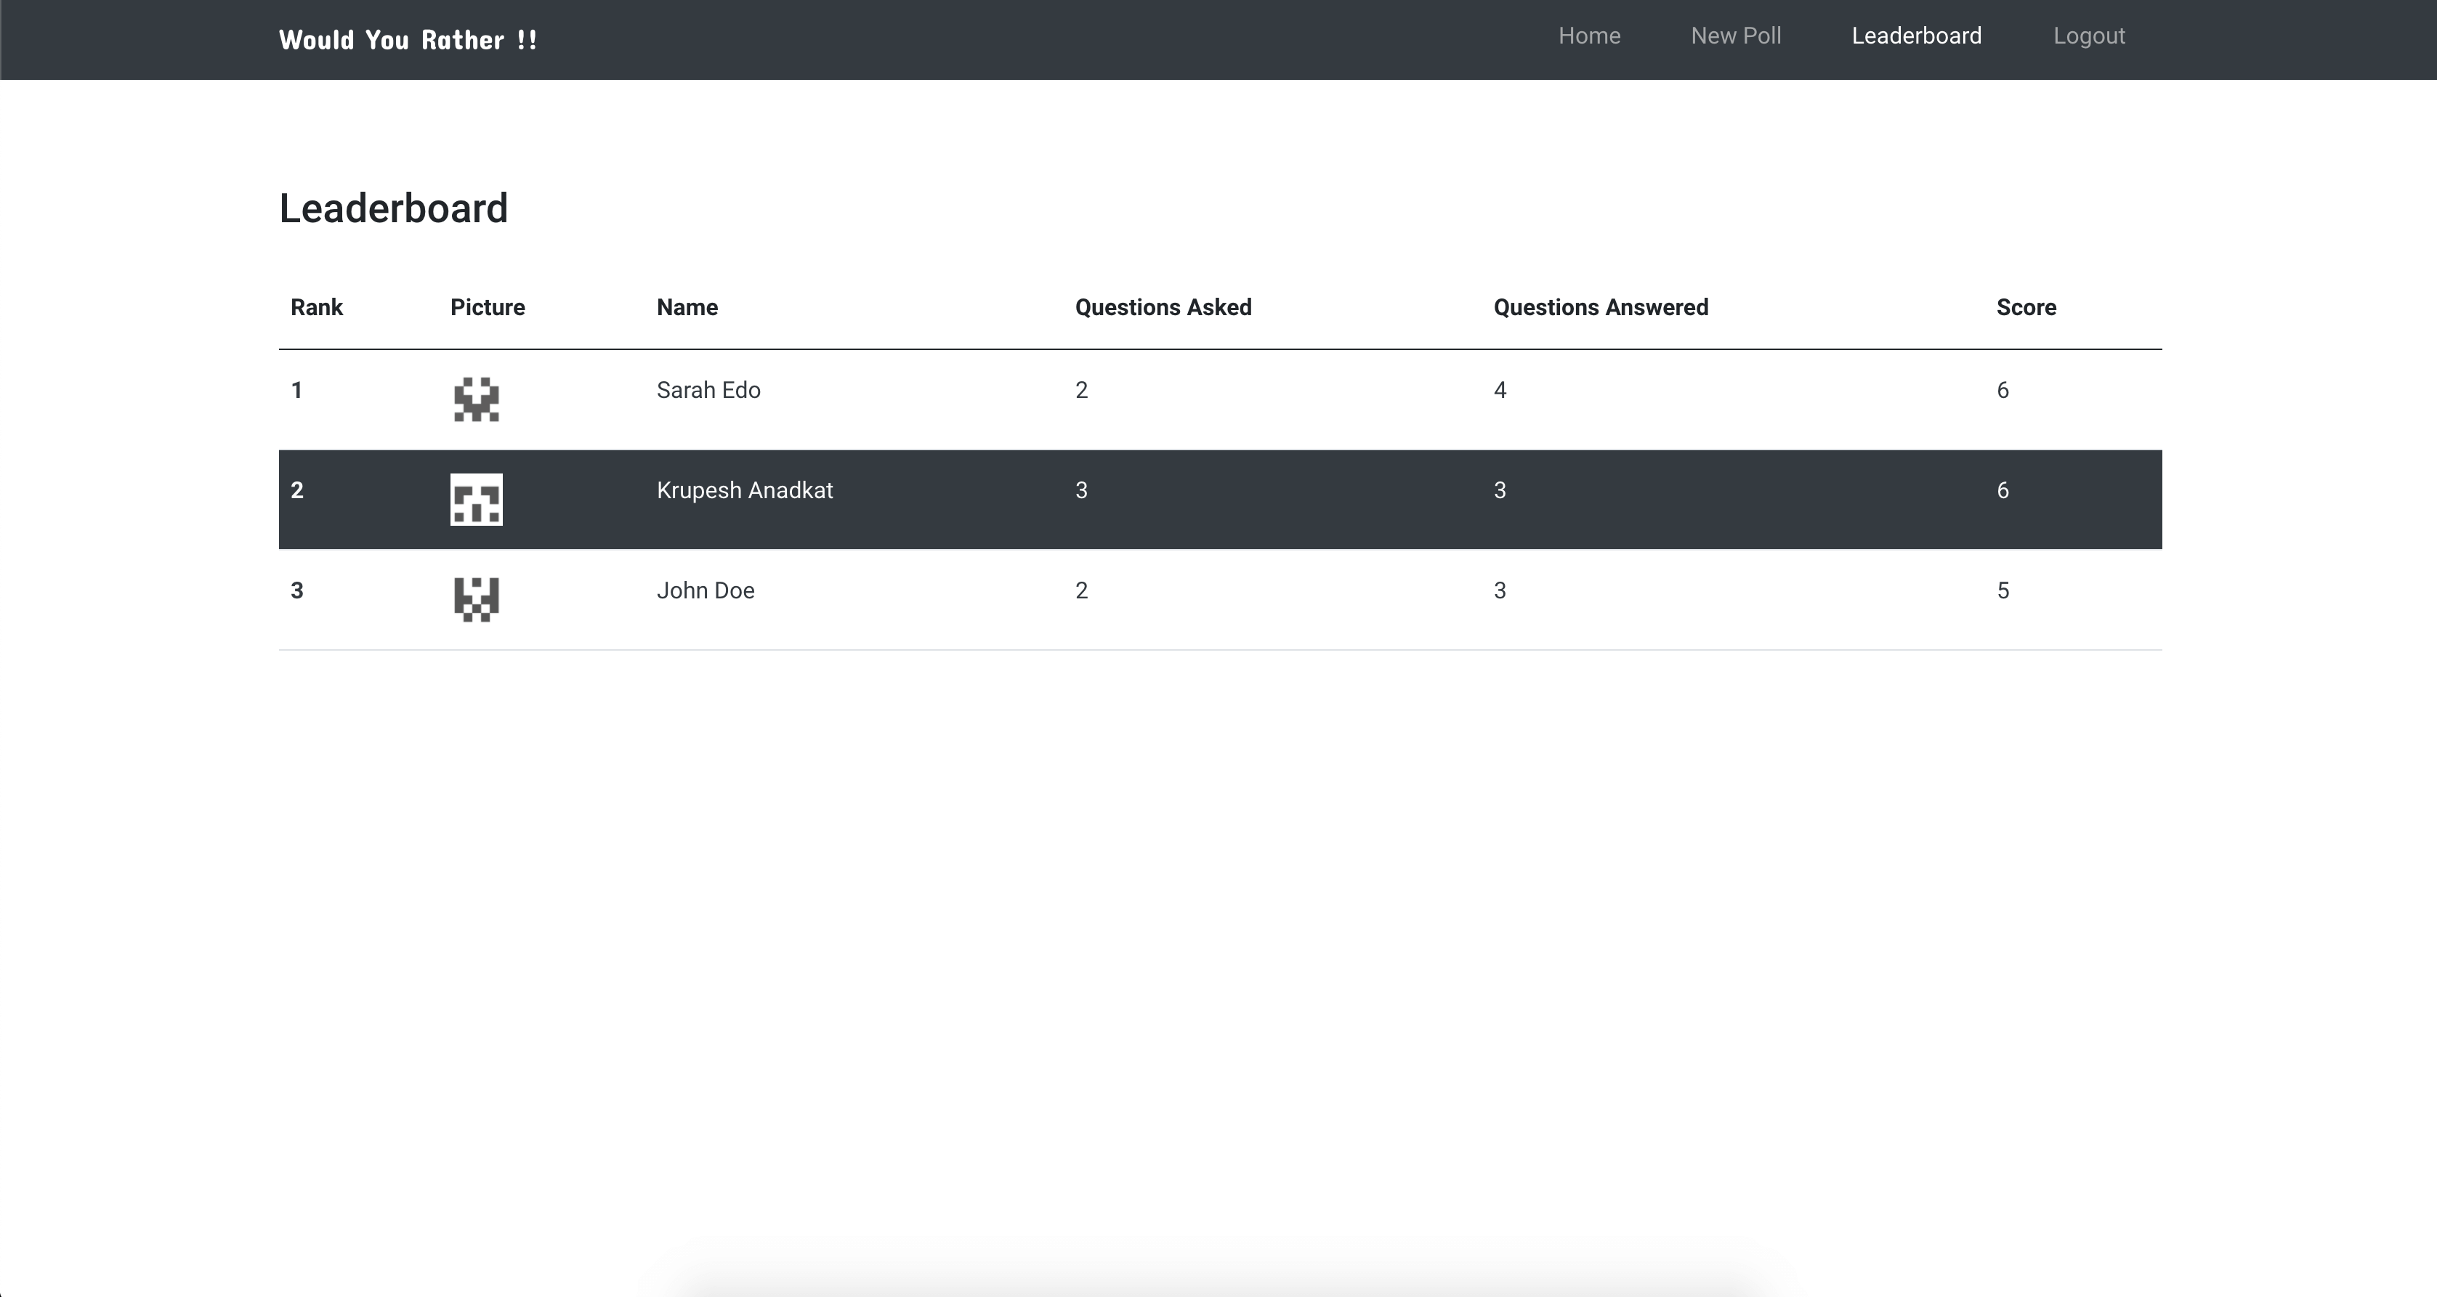2437x1297 pixels.
Task: Select the name John Doe
Action: pyautogui.click(x=705, y=591)
